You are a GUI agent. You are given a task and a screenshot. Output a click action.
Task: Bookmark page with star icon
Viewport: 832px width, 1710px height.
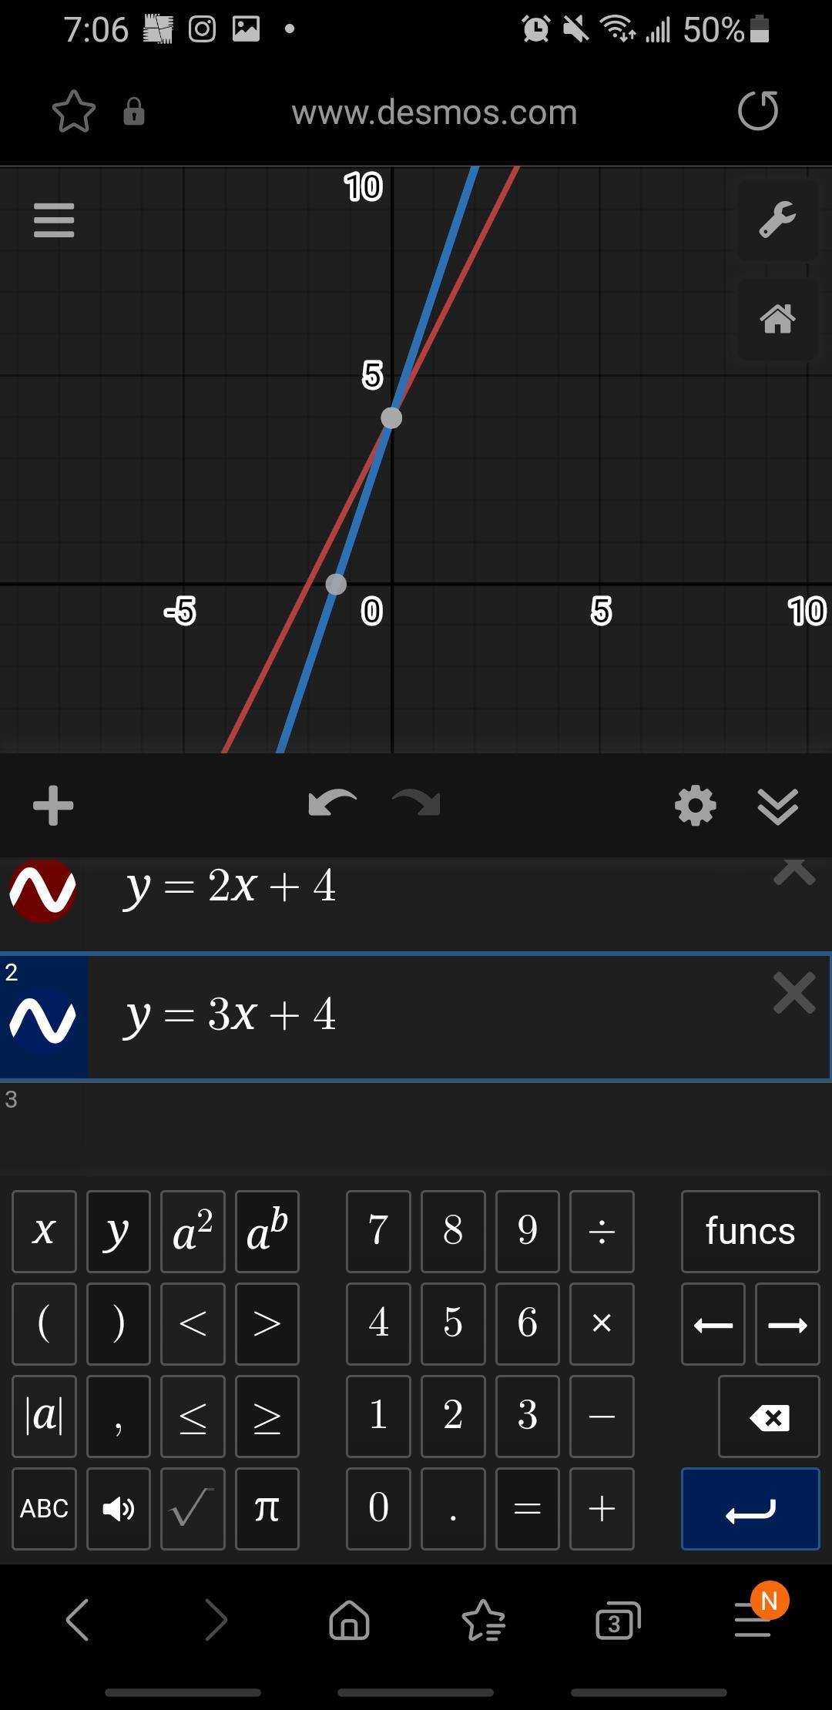tap(74, 112)
